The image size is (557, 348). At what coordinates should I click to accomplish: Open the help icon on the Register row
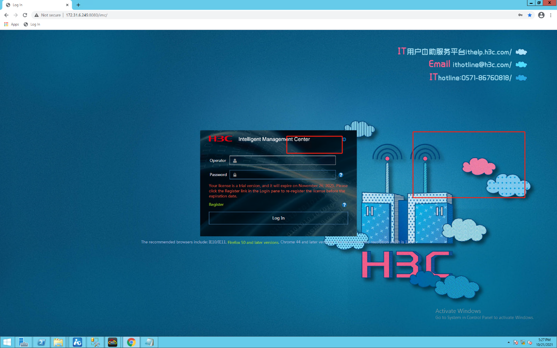pyautogui.click(x=344, y=205)
